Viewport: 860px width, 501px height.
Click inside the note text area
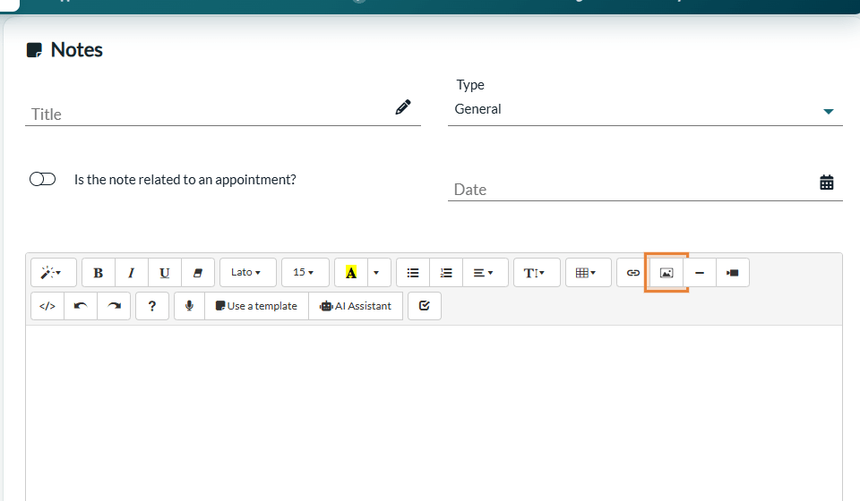[434, 412]
